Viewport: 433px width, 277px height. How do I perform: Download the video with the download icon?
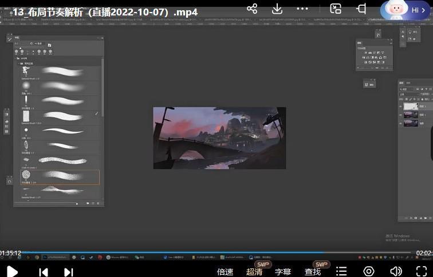click(277, 9)
